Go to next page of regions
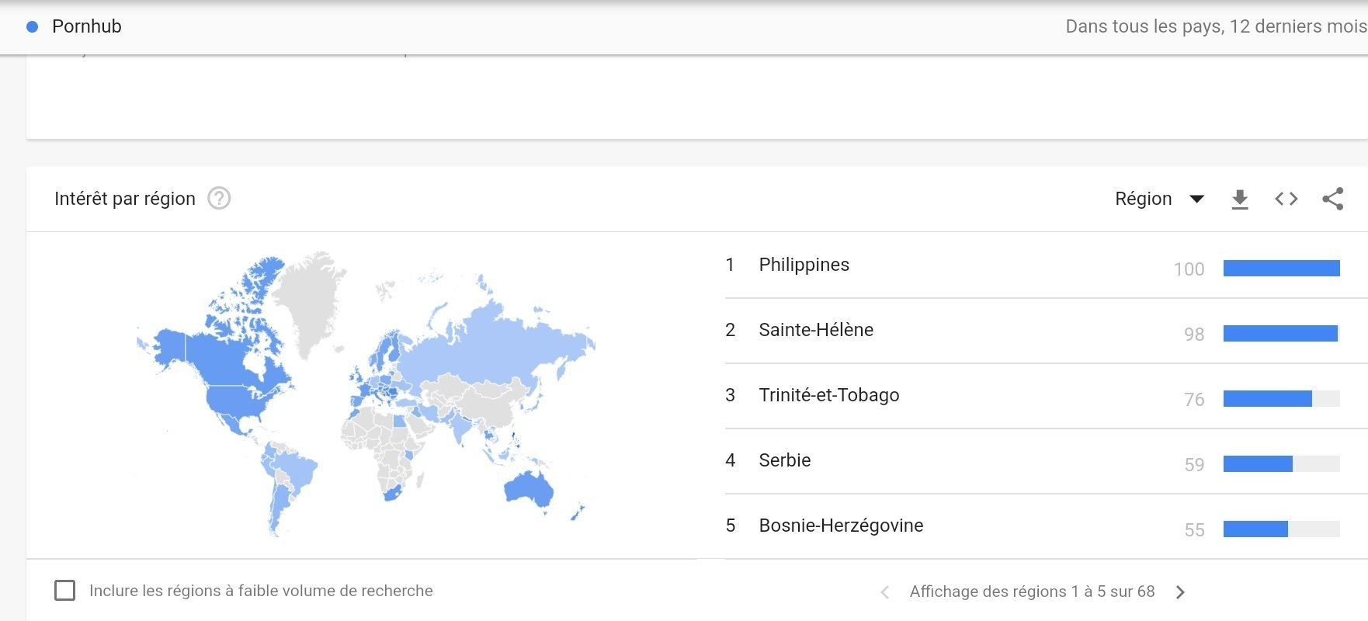Screen dimensions: 1368x621 [1180, 592]
